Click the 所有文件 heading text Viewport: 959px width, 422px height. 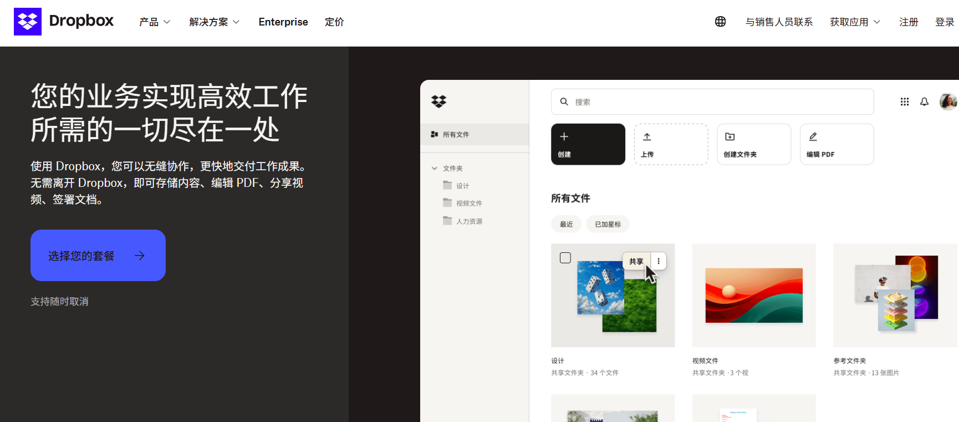pos(570,198)
